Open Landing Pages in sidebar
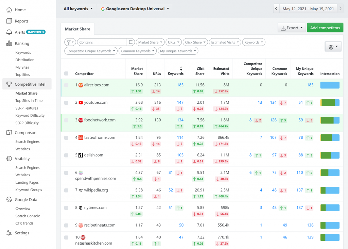This screenshot has height=249, width=348. (27, 182)
